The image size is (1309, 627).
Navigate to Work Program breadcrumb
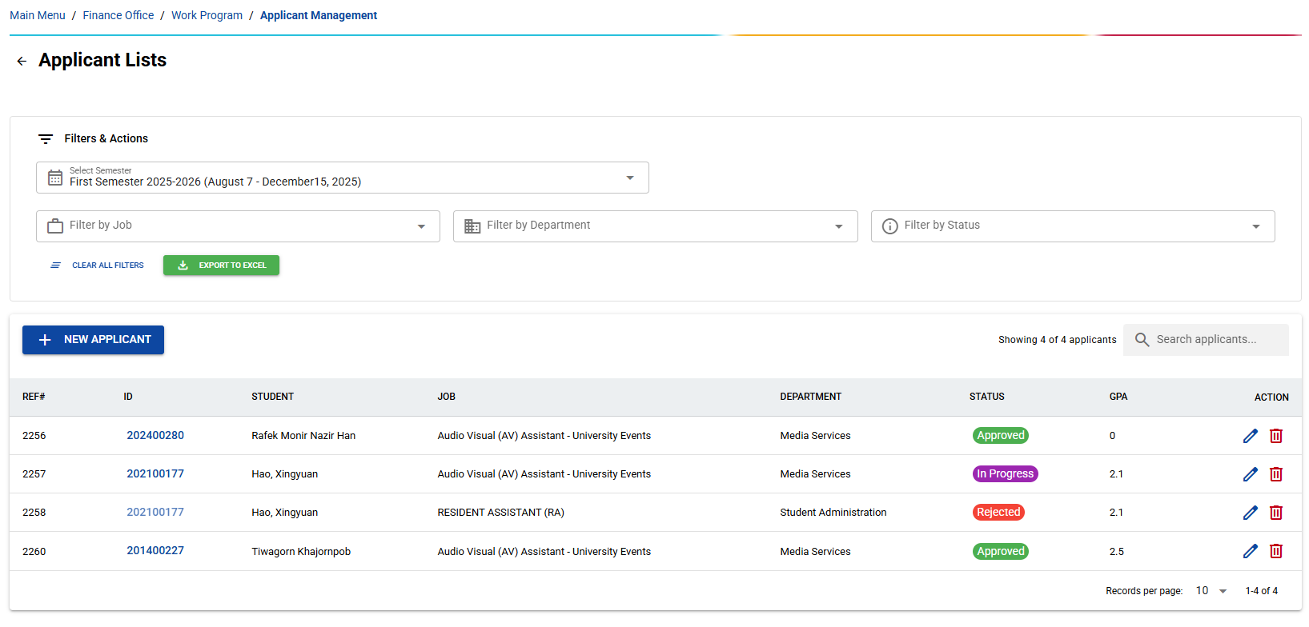click(207, 15)
